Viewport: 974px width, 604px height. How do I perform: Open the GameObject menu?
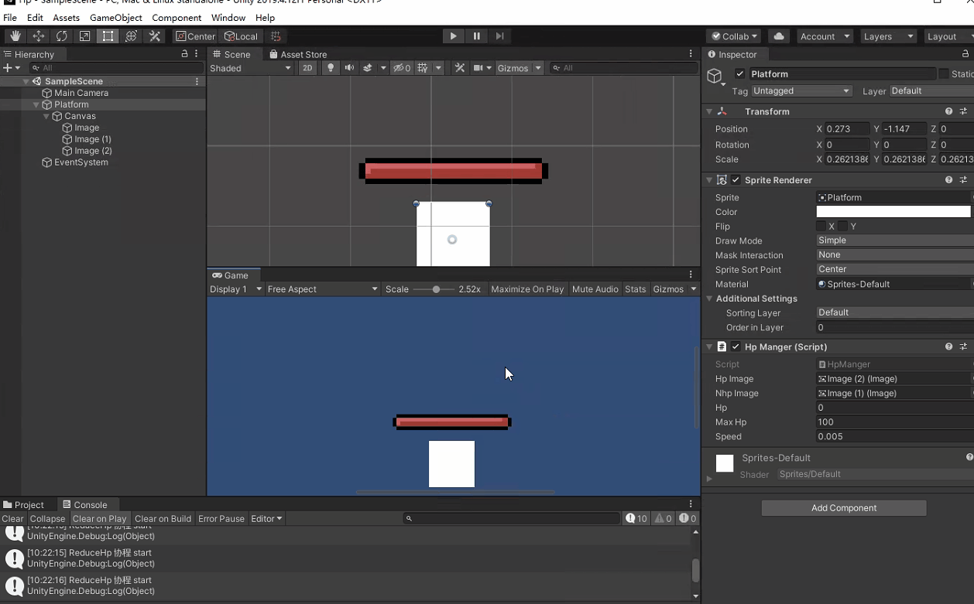[x=116, y=17]
